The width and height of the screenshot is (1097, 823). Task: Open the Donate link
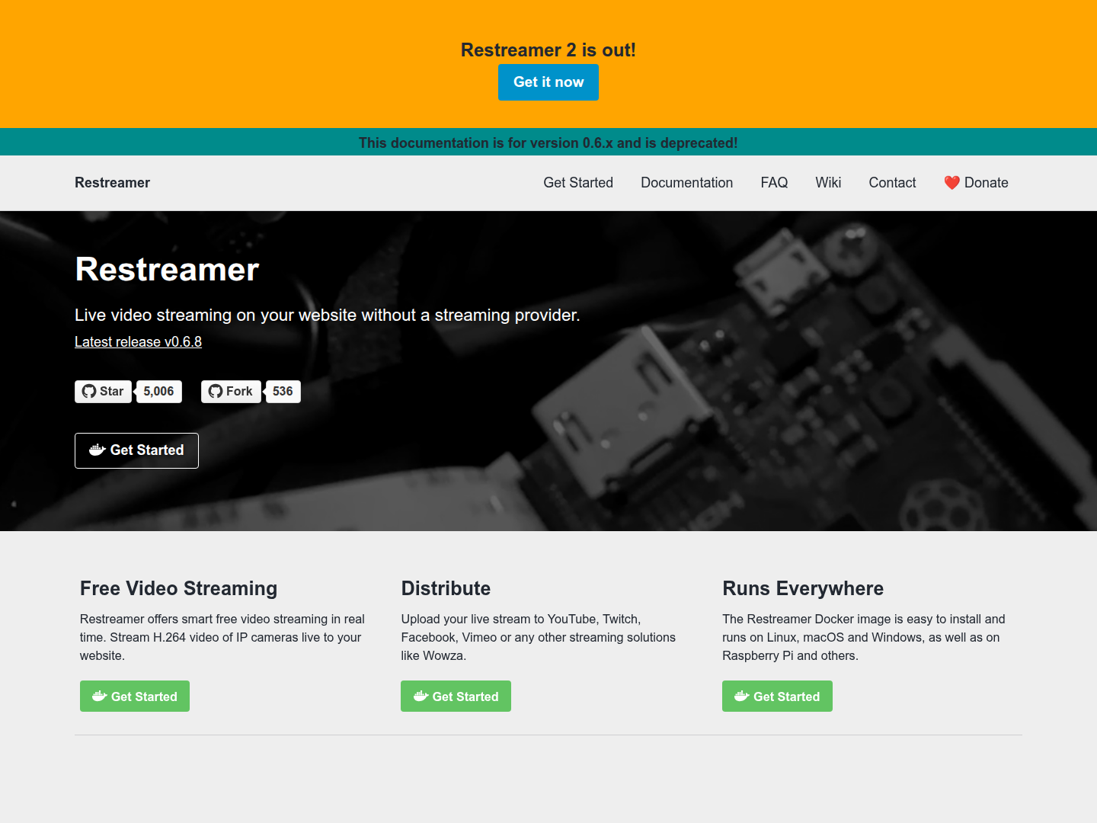coord(976,183)
